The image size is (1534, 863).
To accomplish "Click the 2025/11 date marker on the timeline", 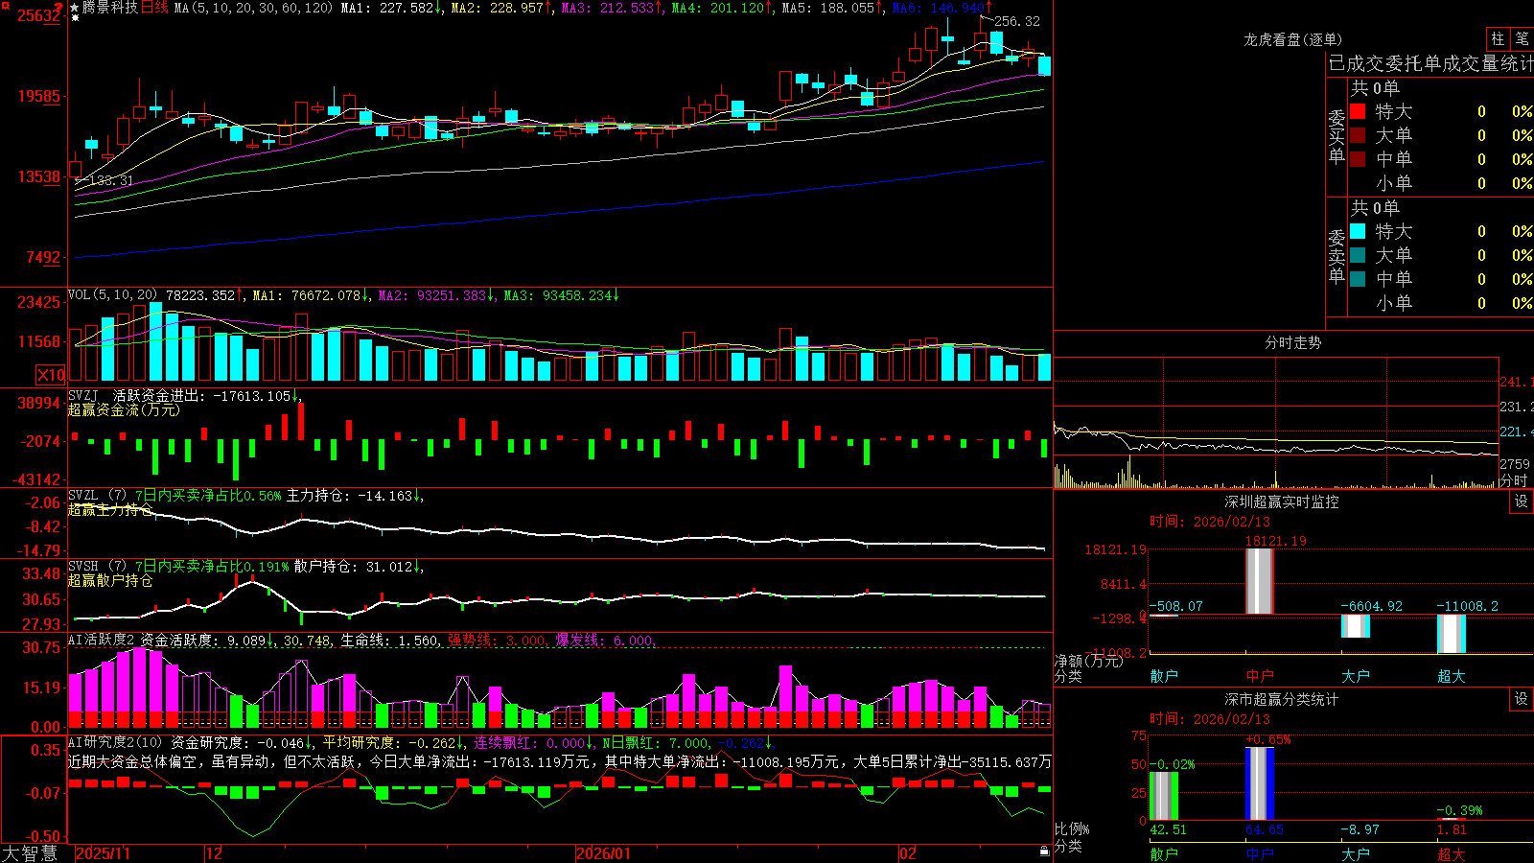I will coord(103,853).
